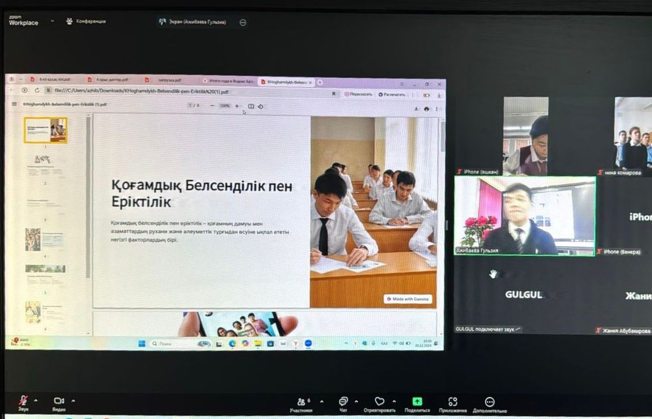Open screen share options ellipsis icon

point(243,22)
